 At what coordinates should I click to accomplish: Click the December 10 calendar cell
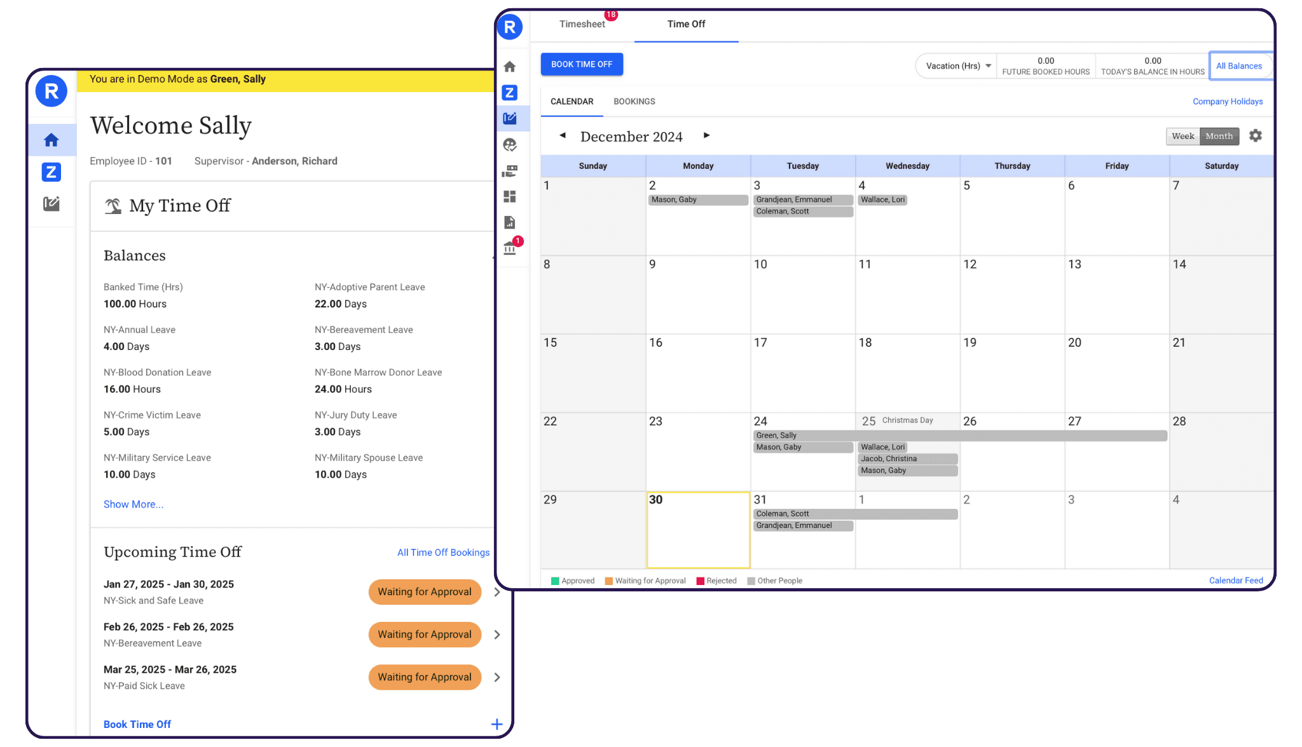[x=803, y=295]
